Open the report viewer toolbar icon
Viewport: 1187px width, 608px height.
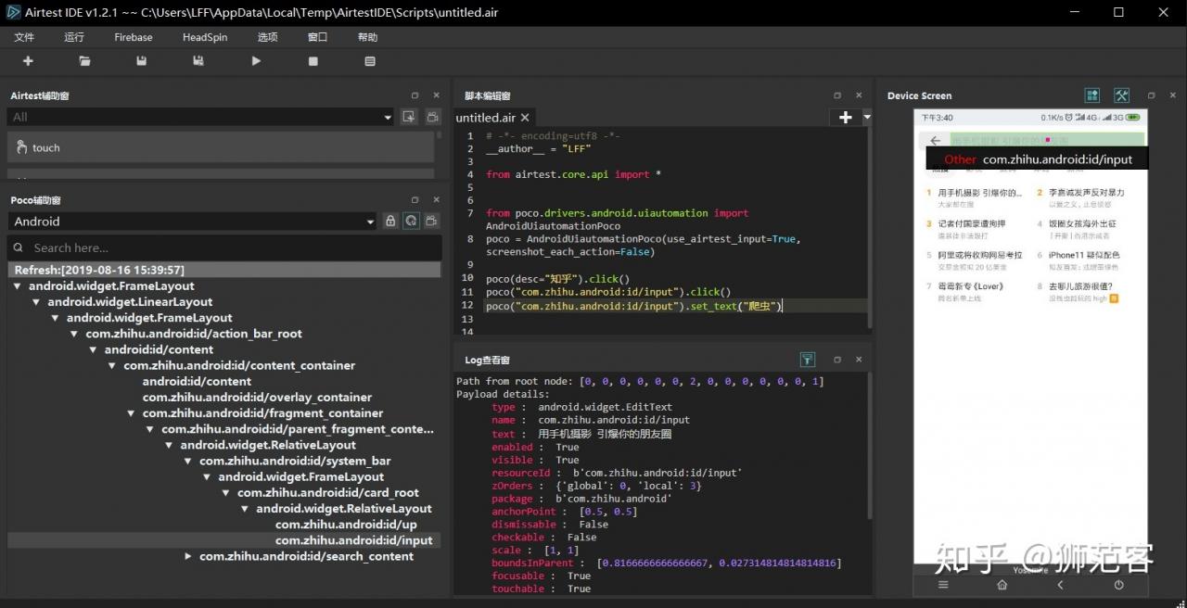click(370, 61)
